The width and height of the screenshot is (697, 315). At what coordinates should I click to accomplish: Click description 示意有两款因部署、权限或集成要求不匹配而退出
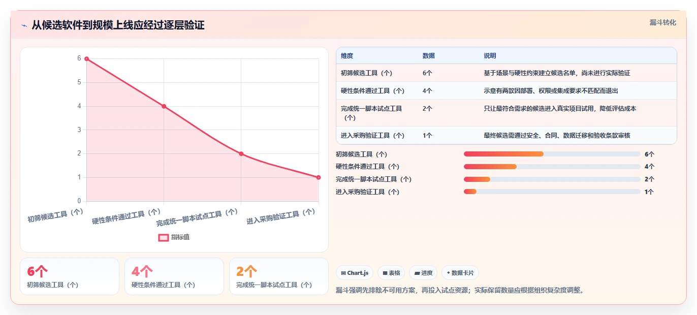coord(551,91)
